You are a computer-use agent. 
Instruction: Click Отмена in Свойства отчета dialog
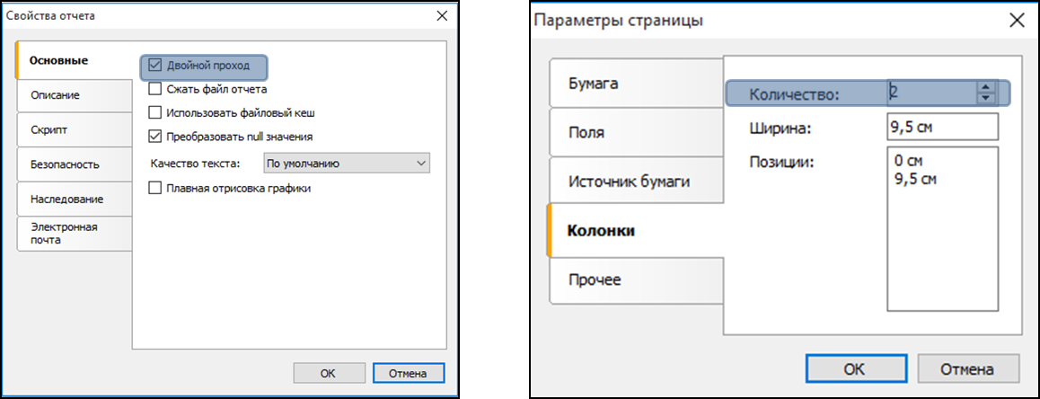[407, 373]
